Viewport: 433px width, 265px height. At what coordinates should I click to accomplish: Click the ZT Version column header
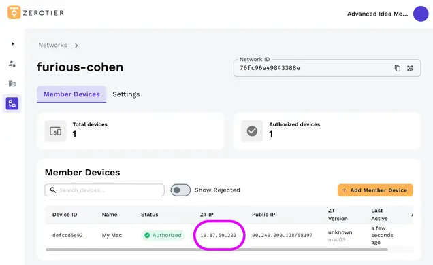[x=338, y=215]
